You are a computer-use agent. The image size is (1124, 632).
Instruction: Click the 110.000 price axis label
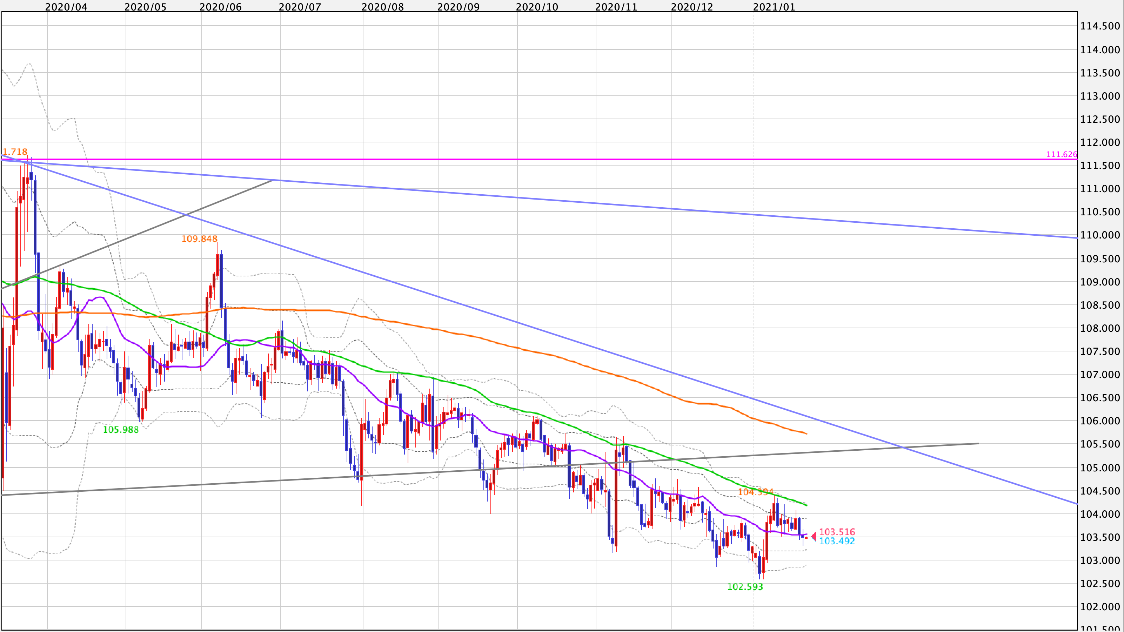[x=1100, y=235]
